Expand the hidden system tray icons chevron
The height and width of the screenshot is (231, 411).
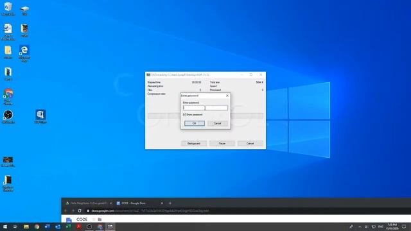[360, 227]
